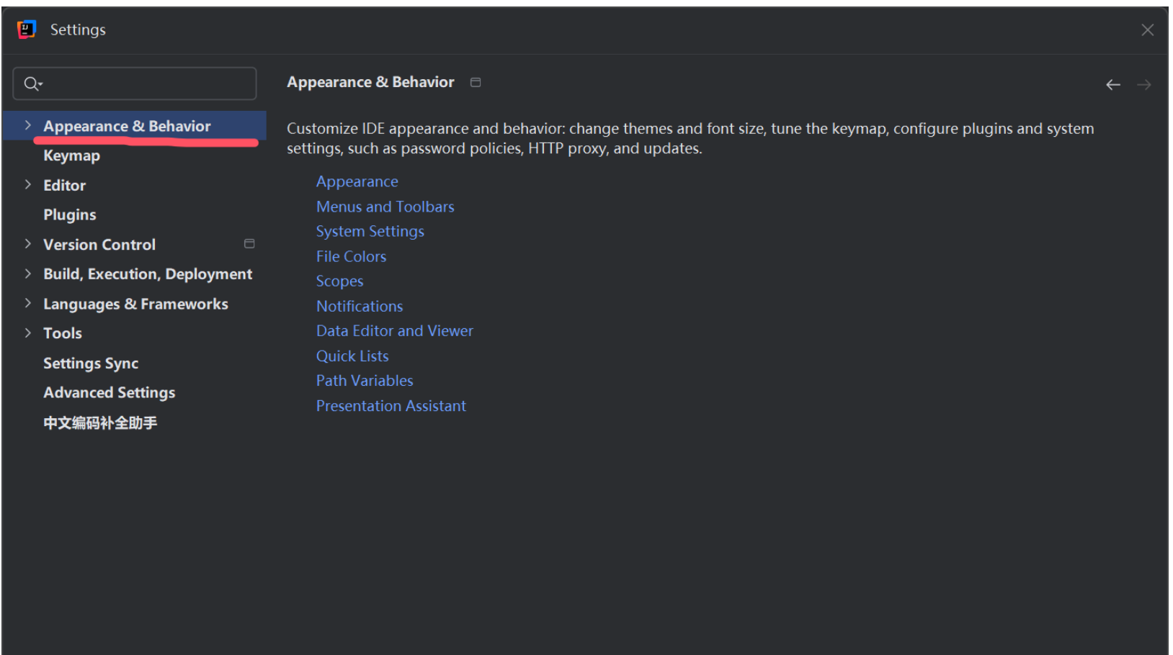Open the Menus and Toolbars link
1173x655 pixels.
385,207
